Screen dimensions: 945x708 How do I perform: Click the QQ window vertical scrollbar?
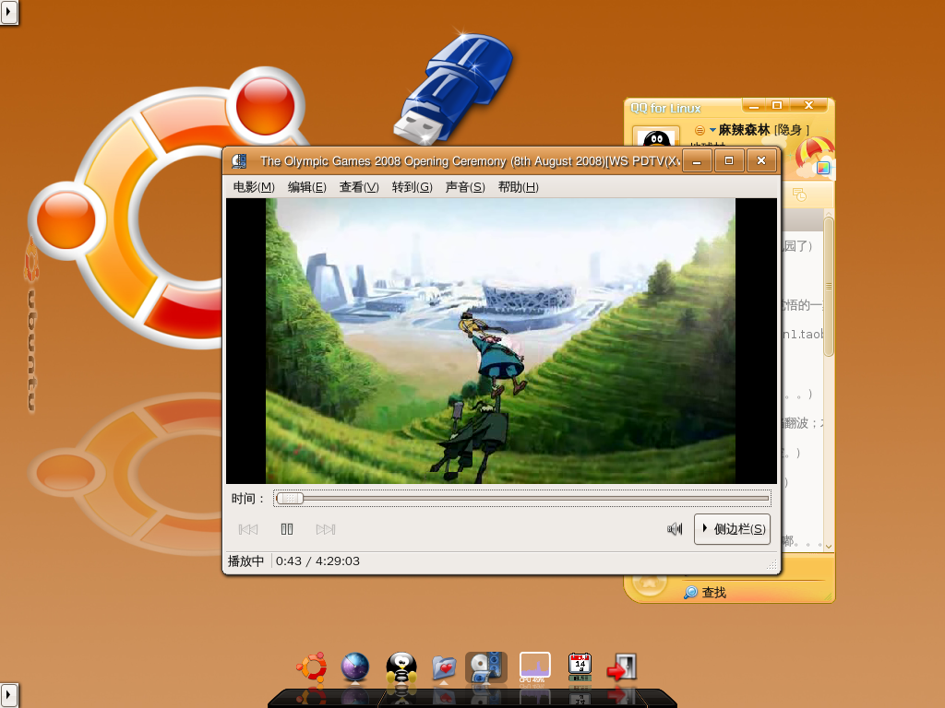coord(829,287)
